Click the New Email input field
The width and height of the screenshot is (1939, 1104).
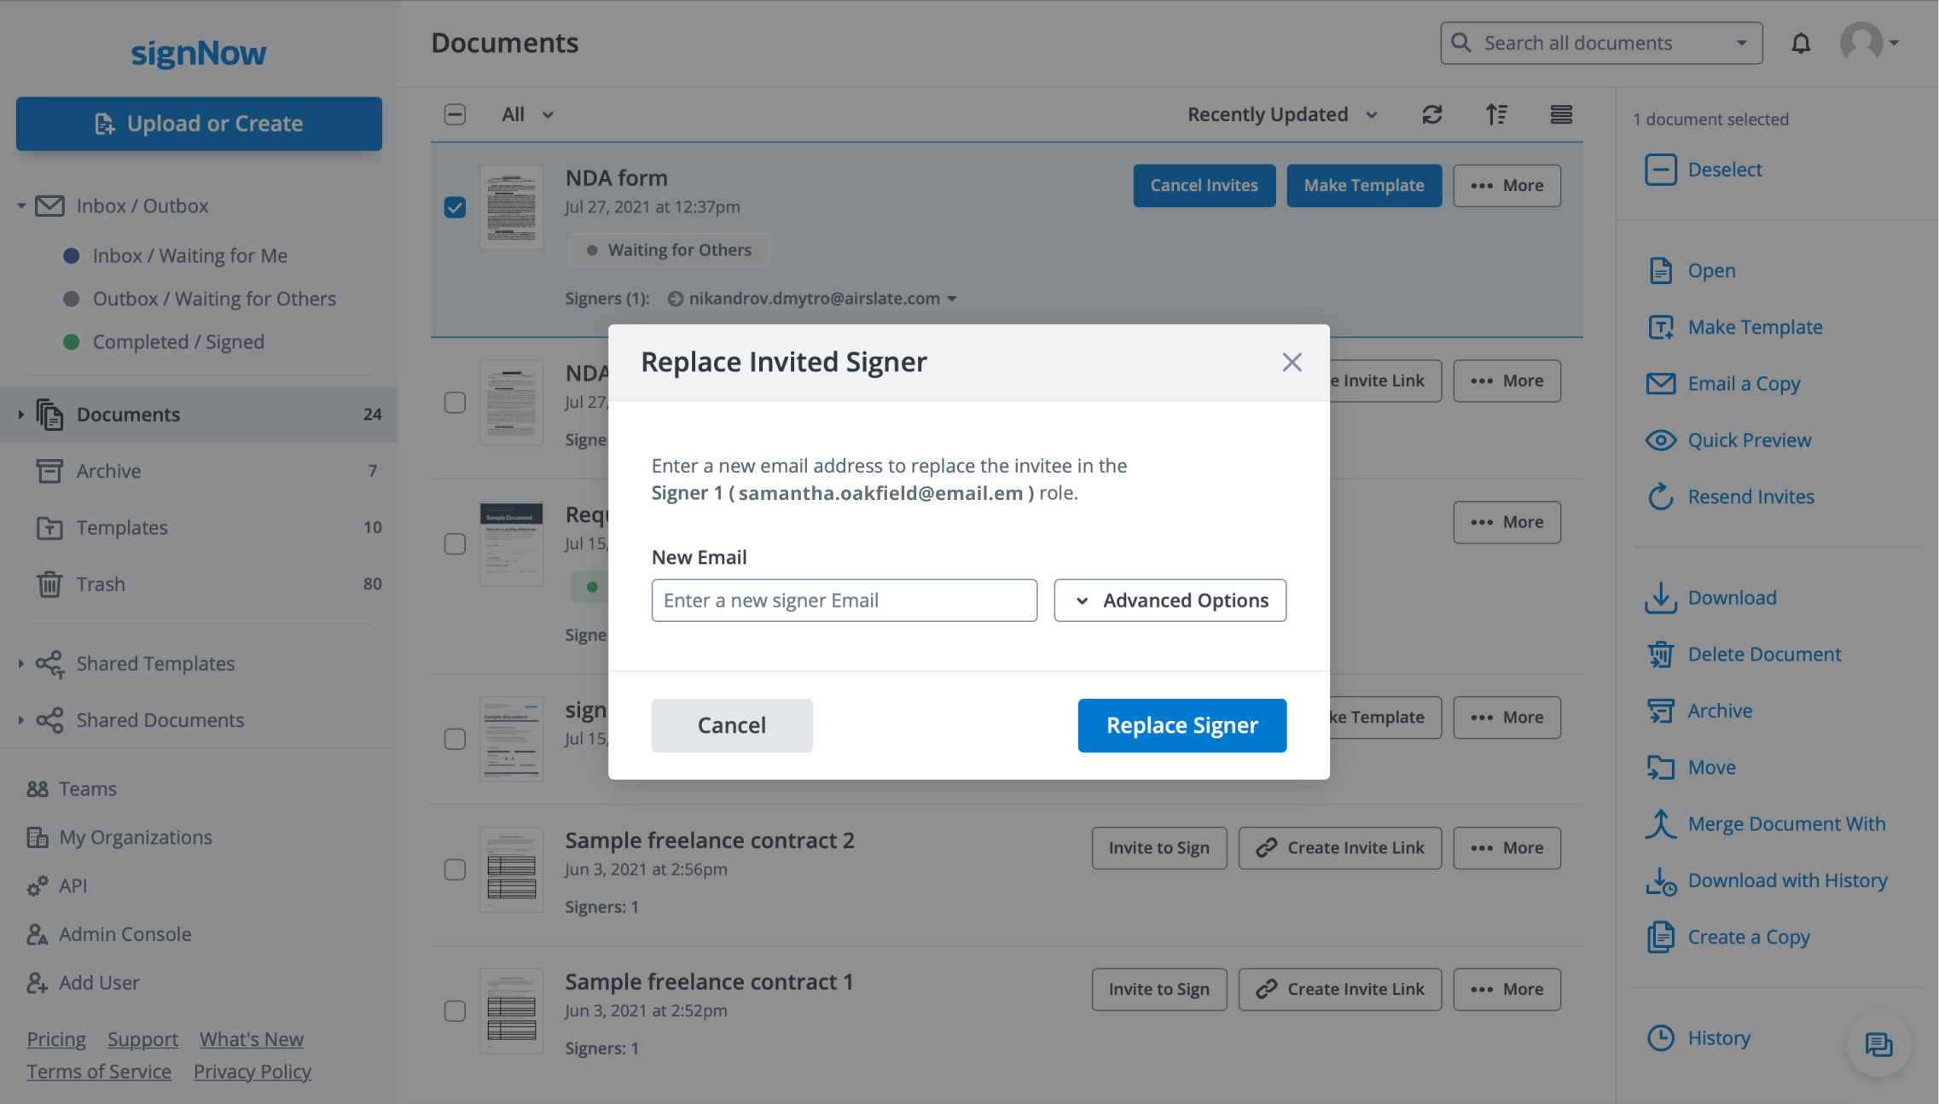click(x=845, y=599)
